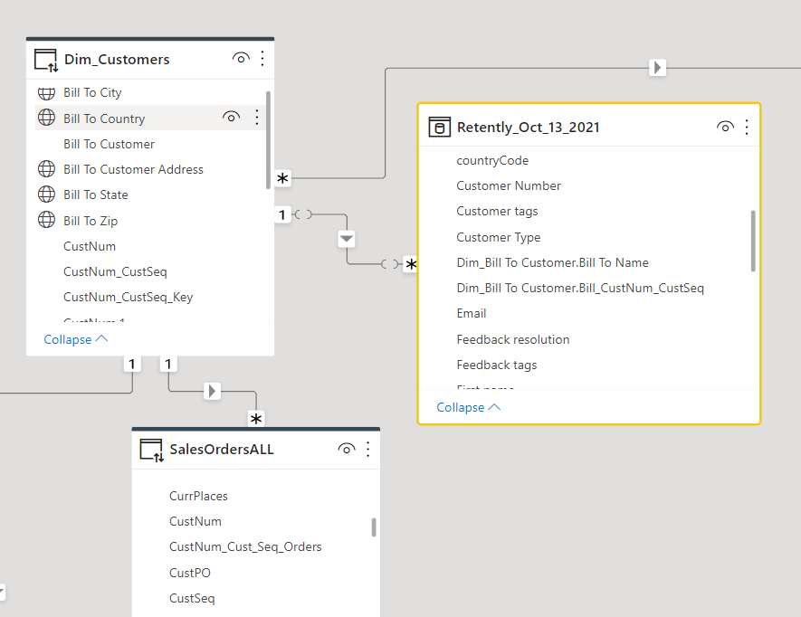The width and height of the screenshot is (801, 617).
Task: Collapse the Retently_Oct_13_2021 table
Action: coord(469,407)
